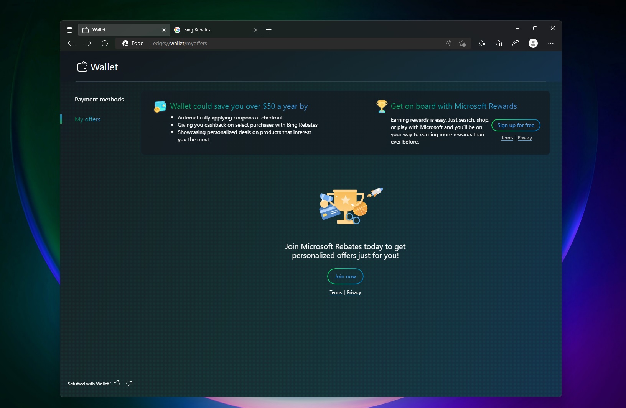626x408 pixels.
Task: Click 'Join Microsoft Rebates today' text
Action: [x=345, y=251]
